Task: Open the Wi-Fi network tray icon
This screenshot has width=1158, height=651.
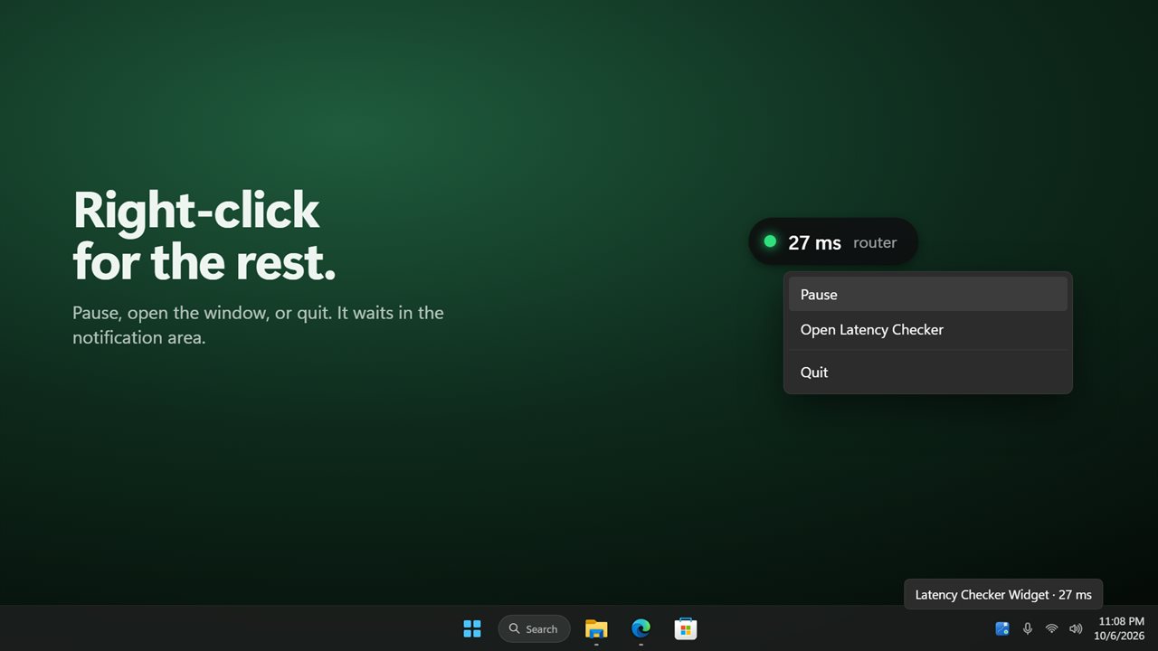Action: (x=1051, y=628)
